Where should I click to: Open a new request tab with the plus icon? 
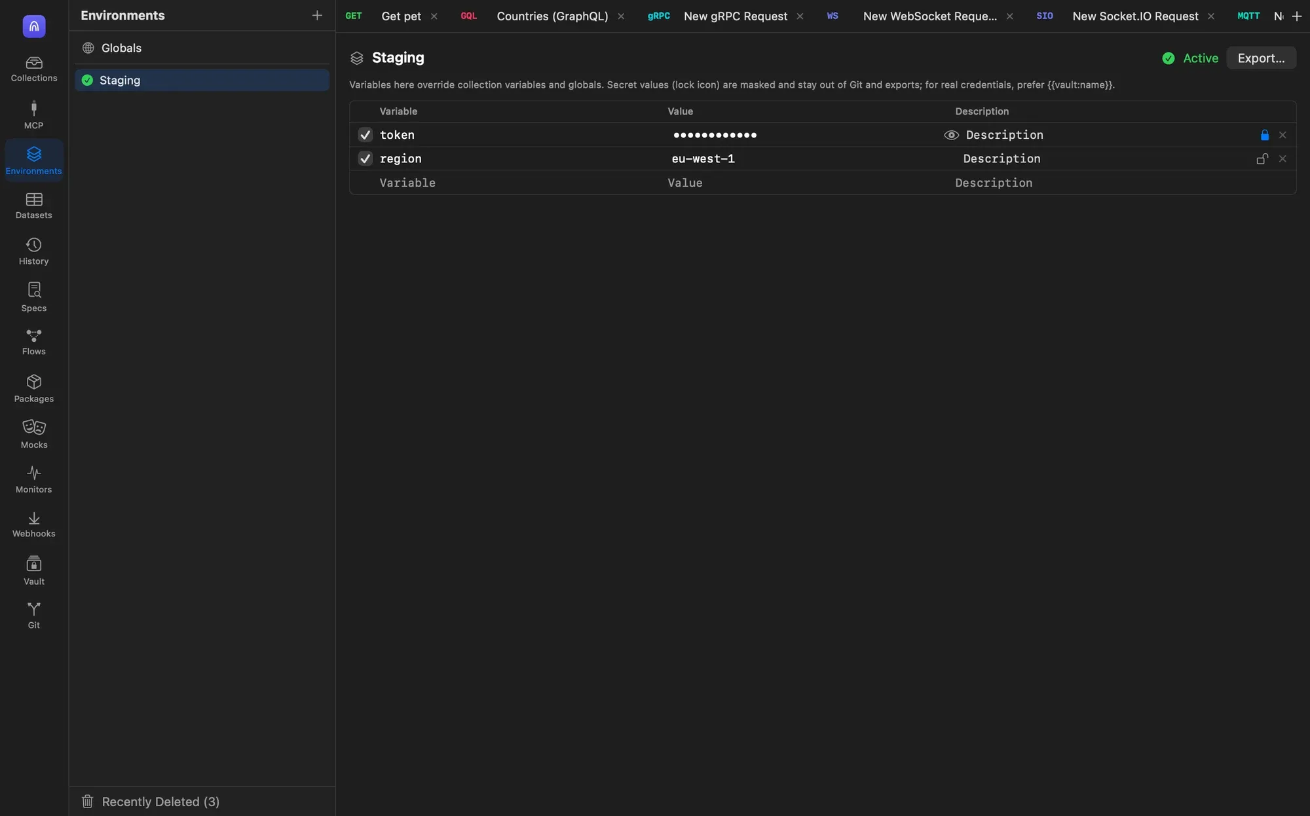[1296, 16]
